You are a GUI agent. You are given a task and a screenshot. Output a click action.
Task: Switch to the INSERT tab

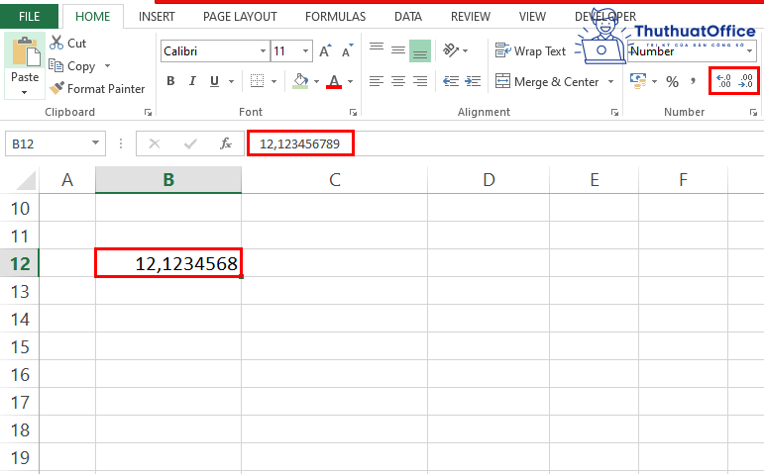pos(157,17)
